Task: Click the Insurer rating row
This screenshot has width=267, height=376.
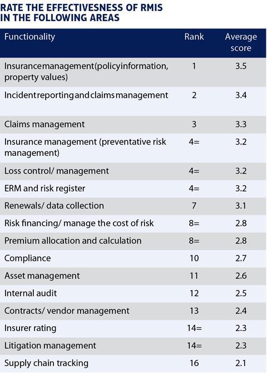Action: [133, 328]
